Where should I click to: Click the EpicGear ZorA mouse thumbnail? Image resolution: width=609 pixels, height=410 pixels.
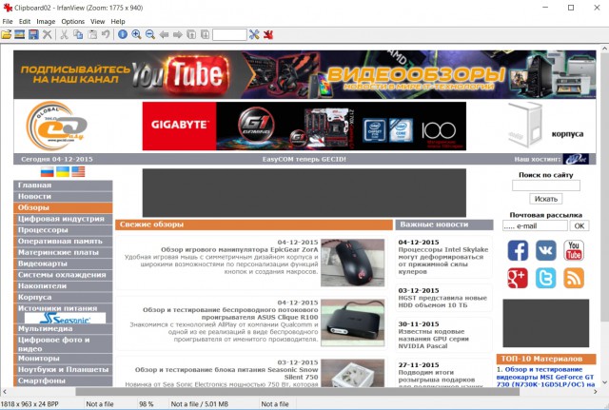point(353,263)
